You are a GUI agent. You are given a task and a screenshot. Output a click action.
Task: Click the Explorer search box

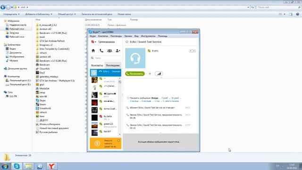[x=278, y=8]
